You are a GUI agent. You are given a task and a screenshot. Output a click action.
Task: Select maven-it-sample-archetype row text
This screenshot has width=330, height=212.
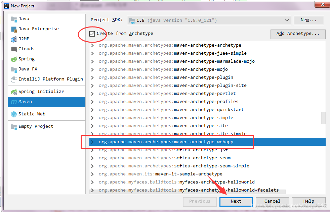[x=160, y=174]
